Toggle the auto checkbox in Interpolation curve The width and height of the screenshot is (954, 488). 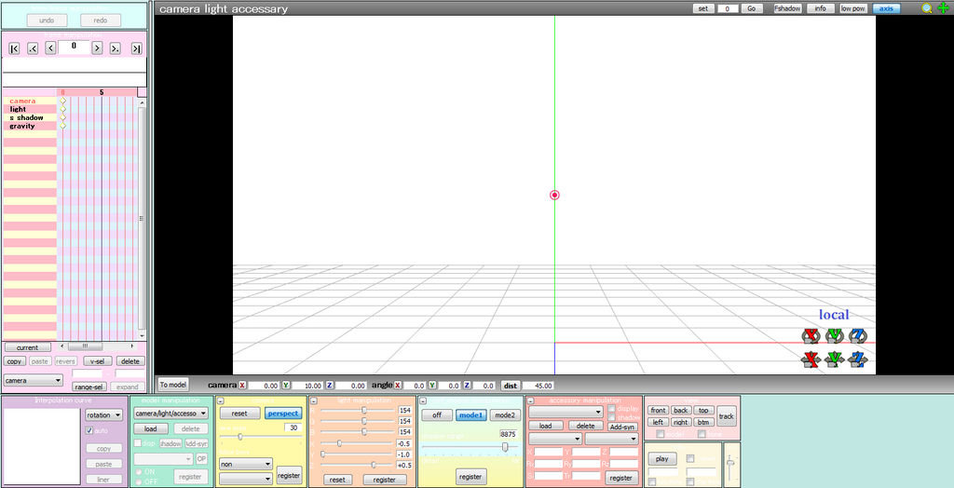tap(89, 430)
